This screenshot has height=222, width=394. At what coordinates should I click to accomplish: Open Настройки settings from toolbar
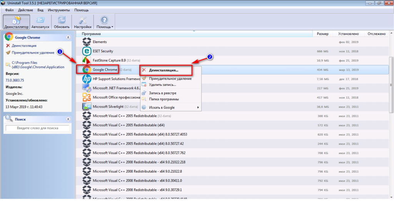(83, 22)
